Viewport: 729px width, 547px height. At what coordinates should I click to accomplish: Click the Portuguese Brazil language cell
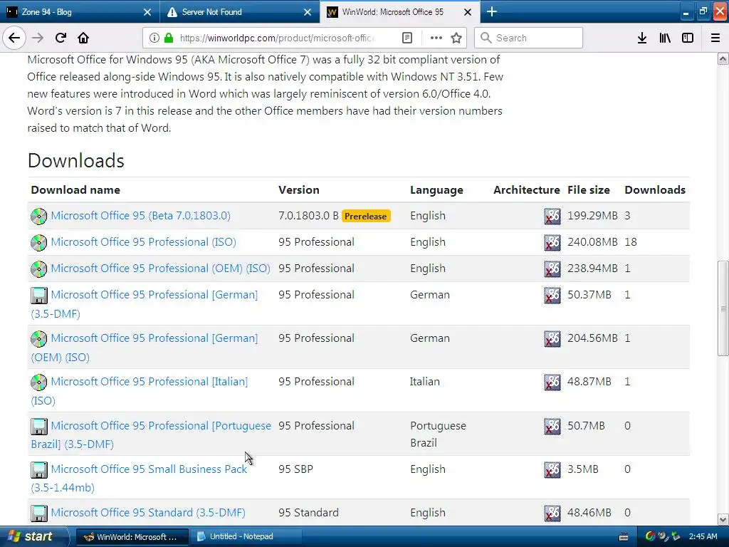(438, 434)
